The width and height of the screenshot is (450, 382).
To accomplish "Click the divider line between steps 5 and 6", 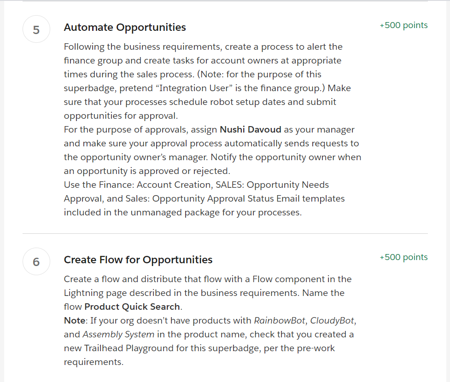I will point(225,233).
